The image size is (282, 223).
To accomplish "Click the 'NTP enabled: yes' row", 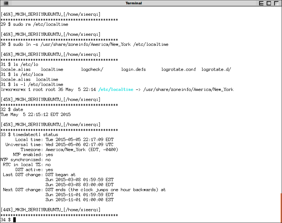I will (33, 155).
